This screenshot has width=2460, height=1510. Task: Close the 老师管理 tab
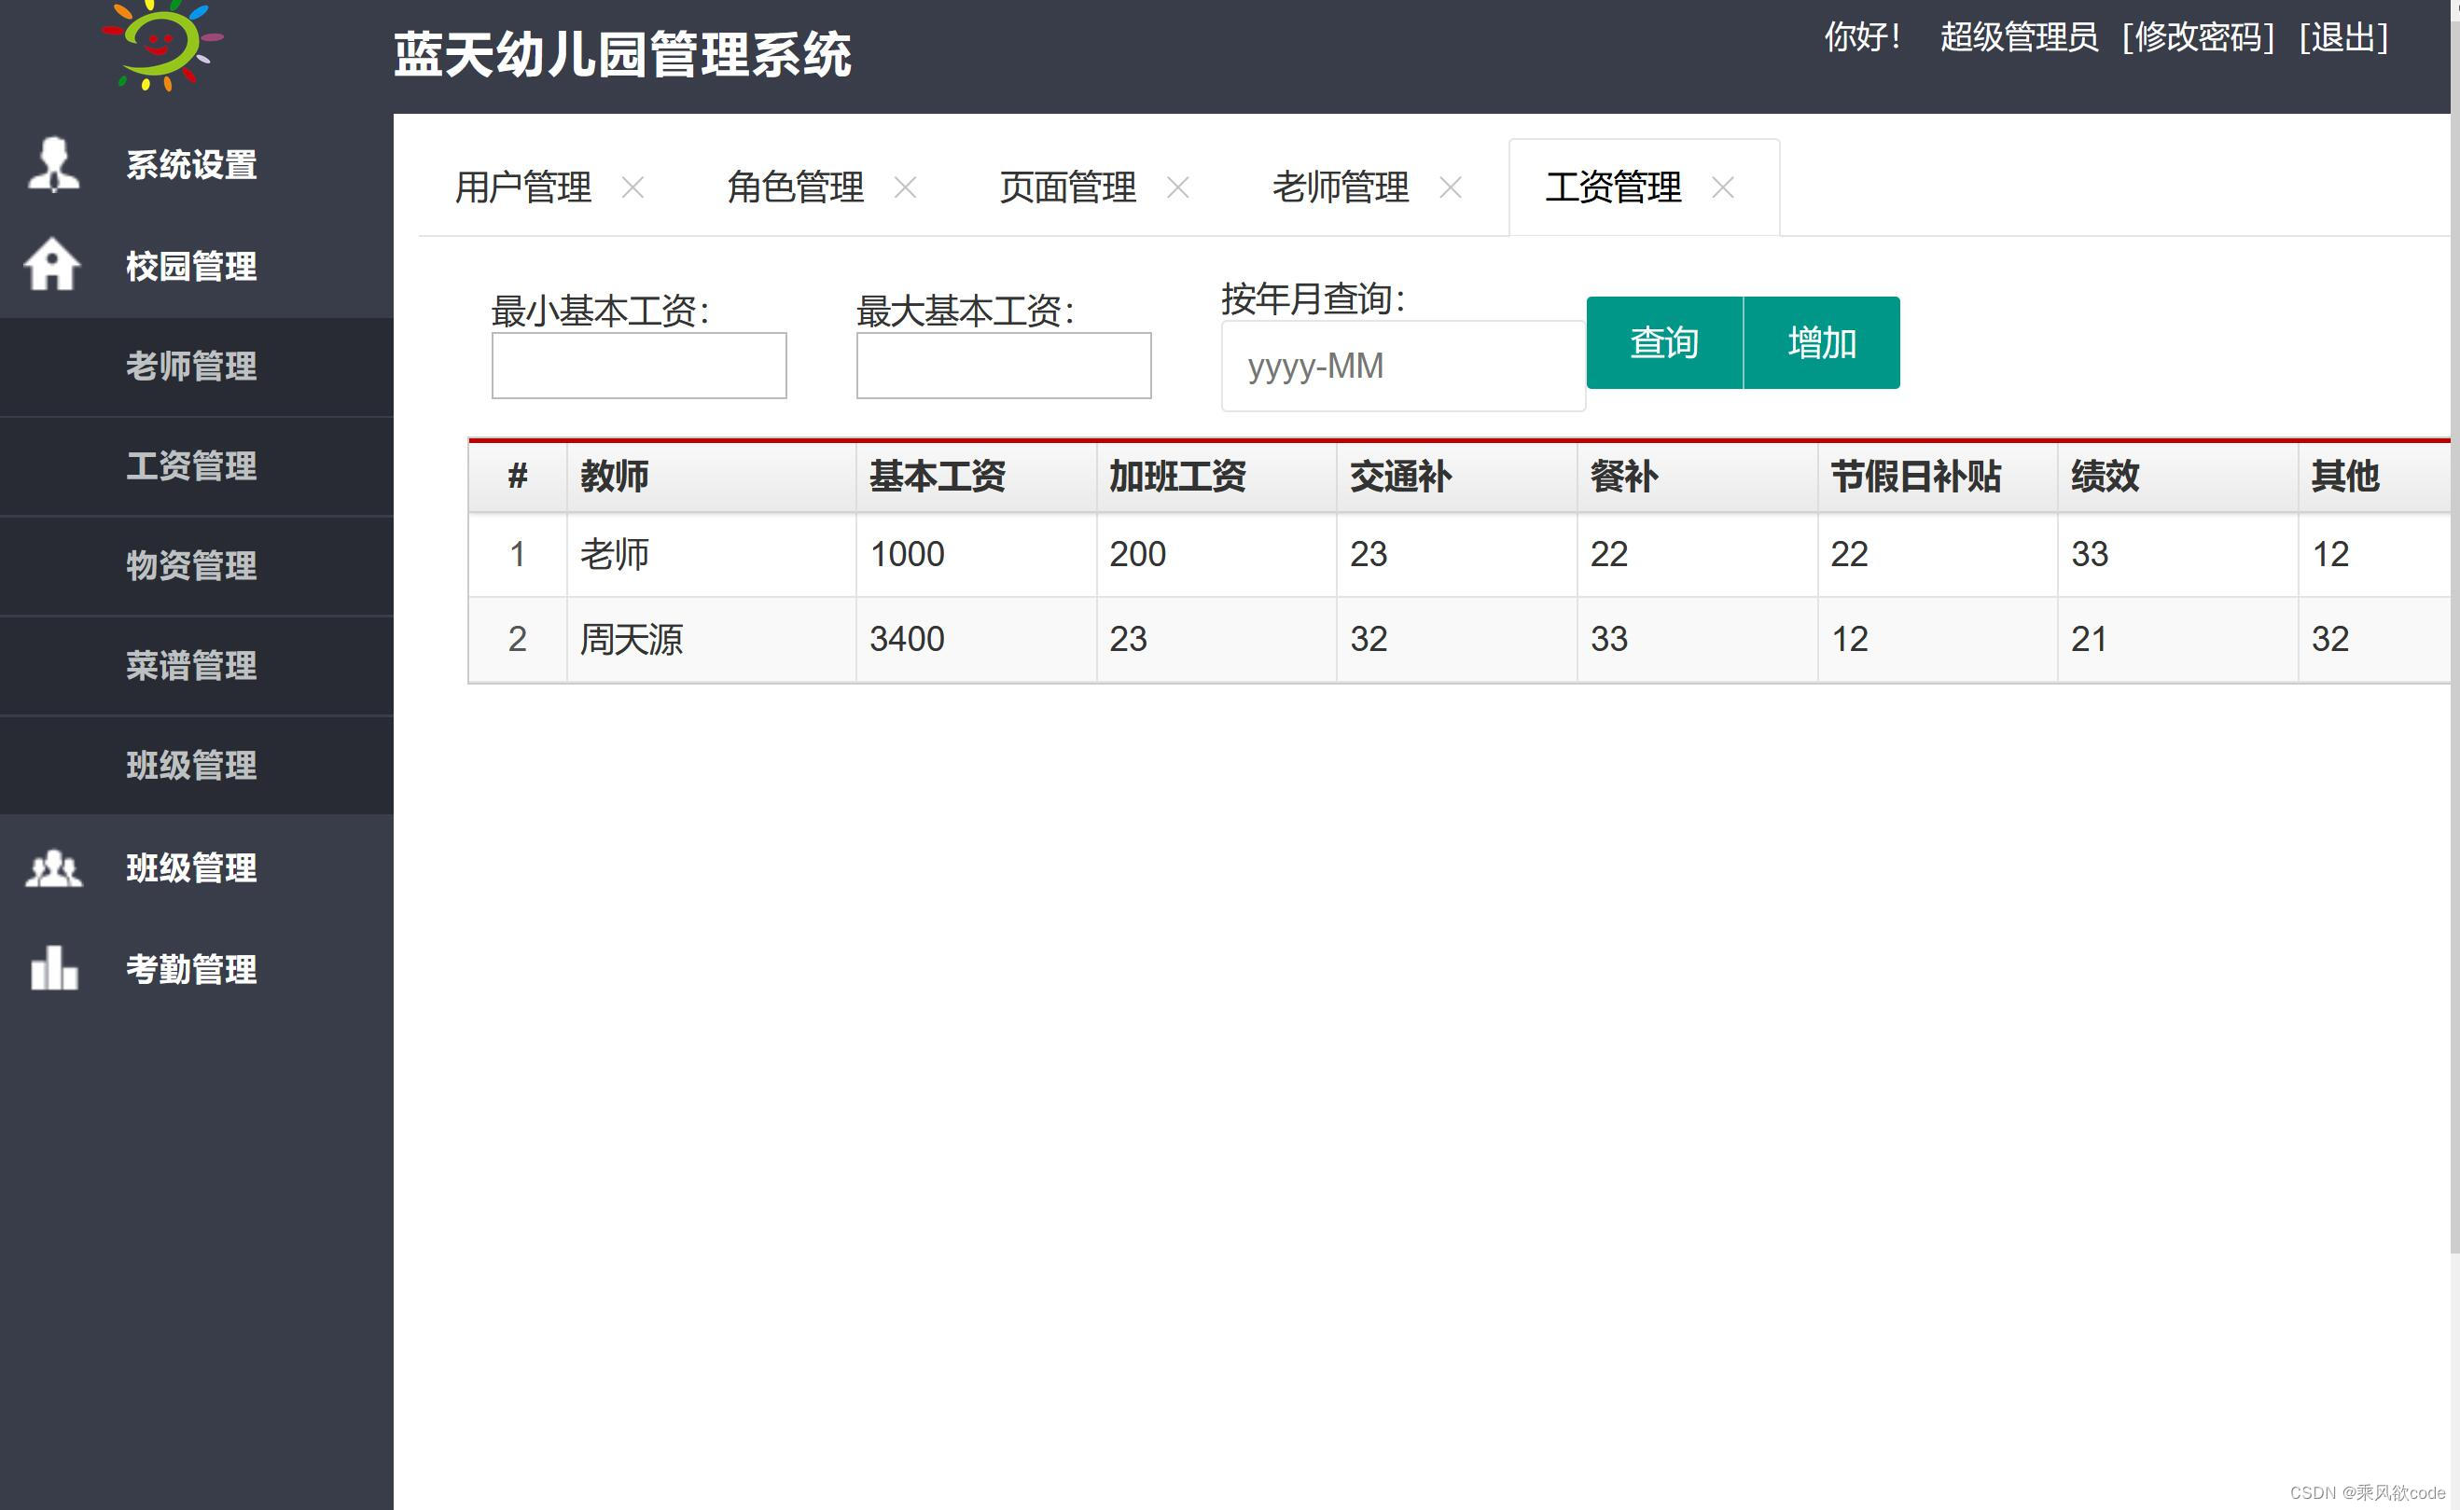[x=1451, y=187]
